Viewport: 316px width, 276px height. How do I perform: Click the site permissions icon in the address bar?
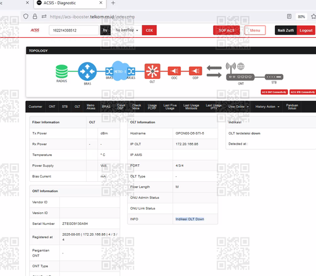pyautogui.click(x=44, y=16)
